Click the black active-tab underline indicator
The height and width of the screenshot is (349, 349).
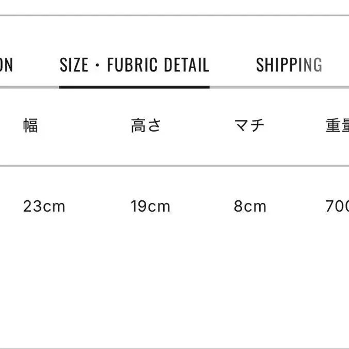pos(134,87)
